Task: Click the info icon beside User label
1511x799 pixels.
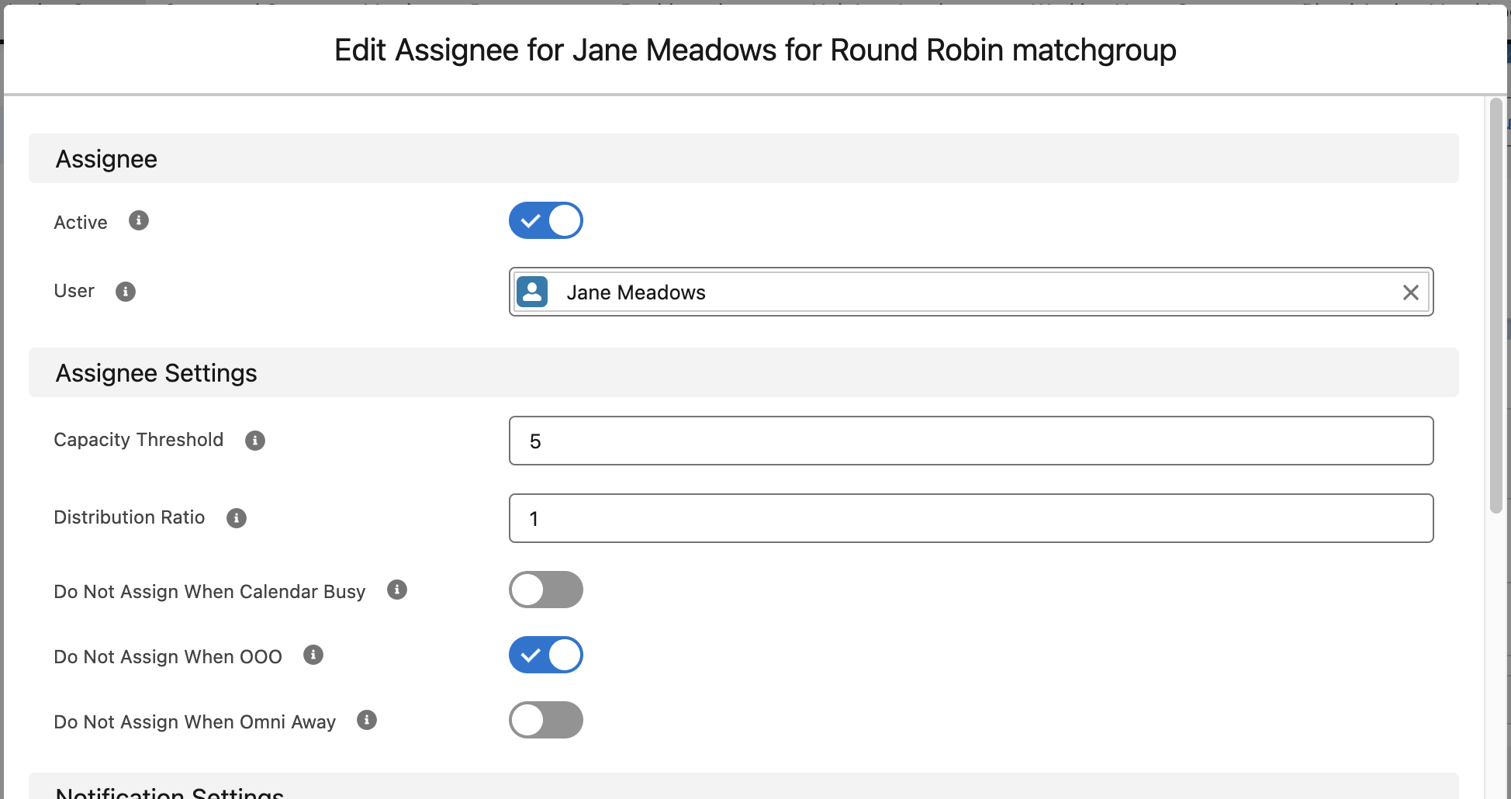Action: 126,292
